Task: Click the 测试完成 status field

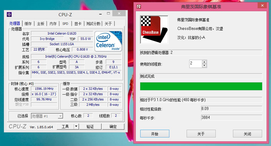Action: [201, 76]
